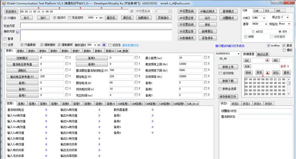
Task: Toggle the 强制接收 checkbox
Action: 42,45
